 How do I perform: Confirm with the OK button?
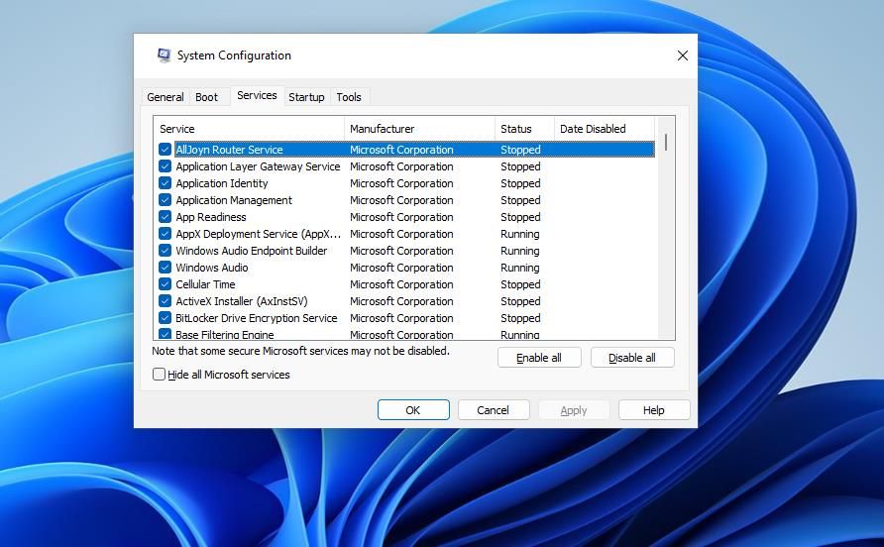(x=413, y=410)
